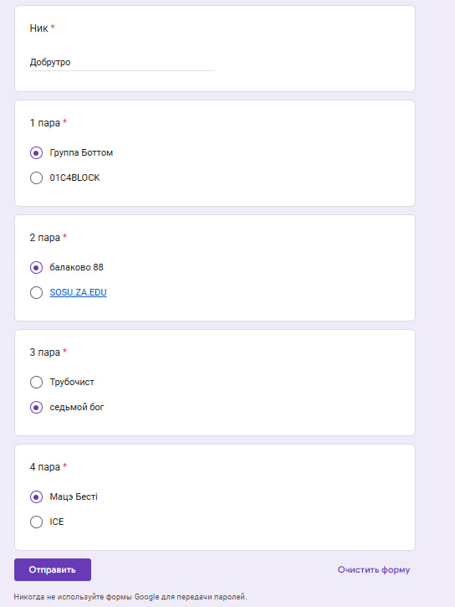Submit the form with the Отправить button
Image resolution: width=455 pixels, height=607 pixels.
click(x=53, y=570)
